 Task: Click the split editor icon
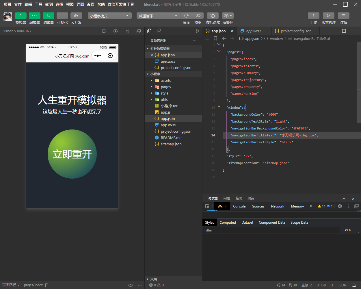344,31
